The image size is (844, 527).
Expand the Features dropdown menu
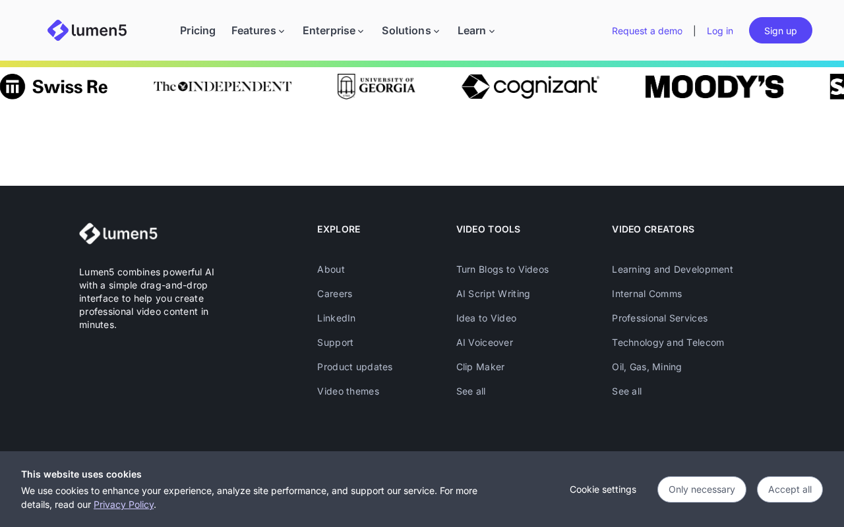coord(258,30)
